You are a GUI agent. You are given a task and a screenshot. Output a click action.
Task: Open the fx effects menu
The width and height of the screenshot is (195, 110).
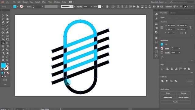162,57
